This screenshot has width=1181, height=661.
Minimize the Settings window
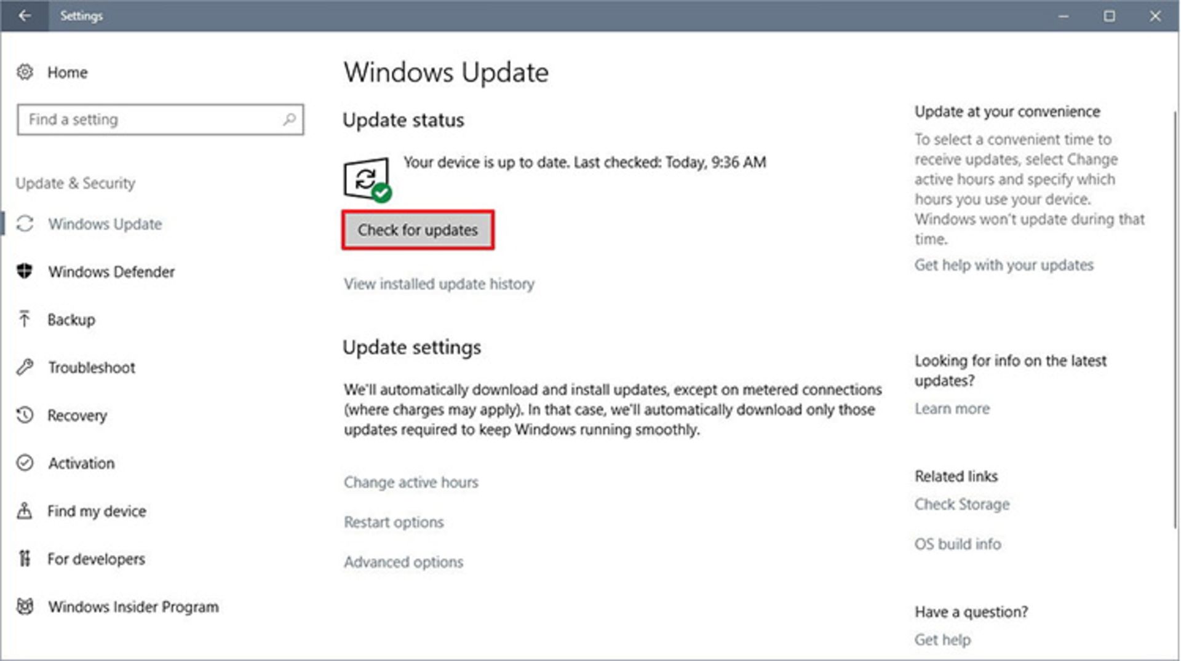(x=1063, y=16)
